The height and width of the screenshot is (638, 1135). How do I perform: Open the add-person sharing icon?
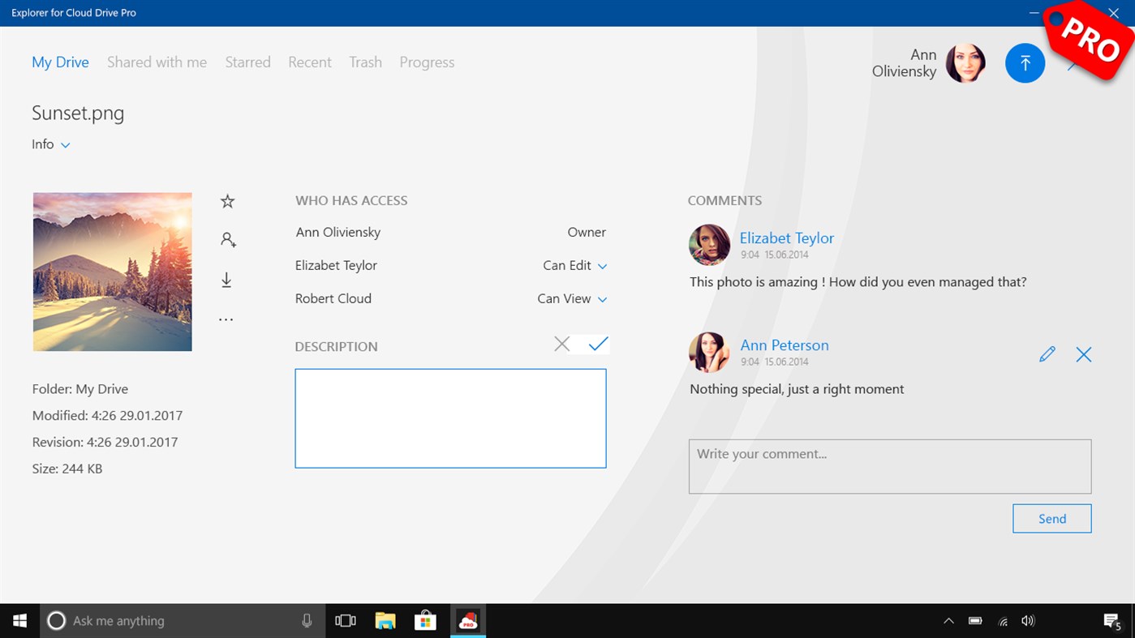tap(226, 239)
